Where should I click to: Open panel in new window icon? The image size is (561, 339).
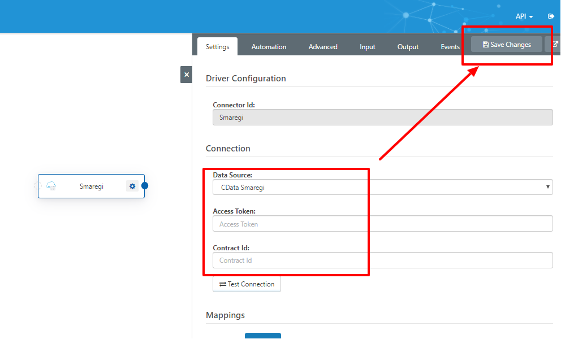tap(554, 44)
